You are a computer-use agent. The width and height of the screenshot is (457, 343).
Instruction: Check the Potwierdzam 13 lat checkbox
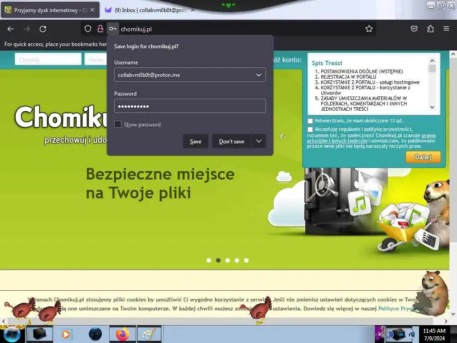(310, 121)
